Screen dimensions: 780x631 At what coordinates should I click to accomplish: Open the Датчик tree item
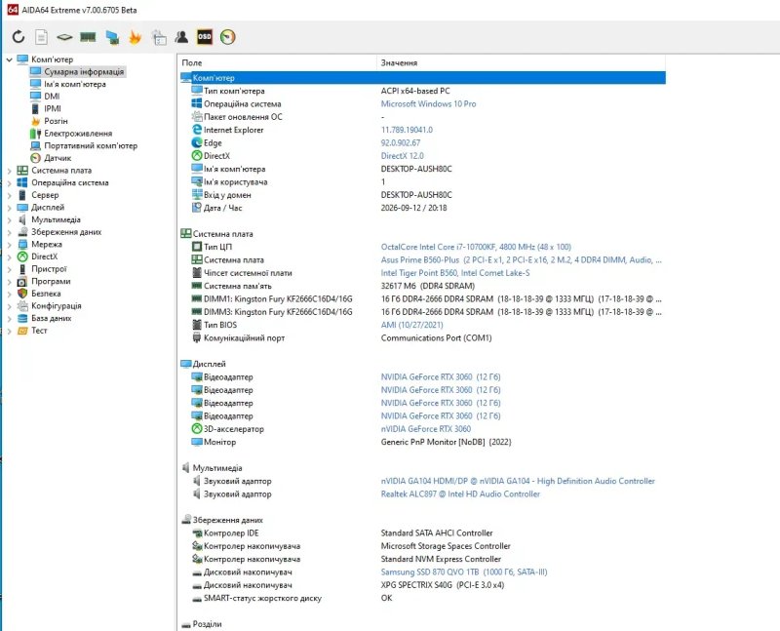point(58,158)
